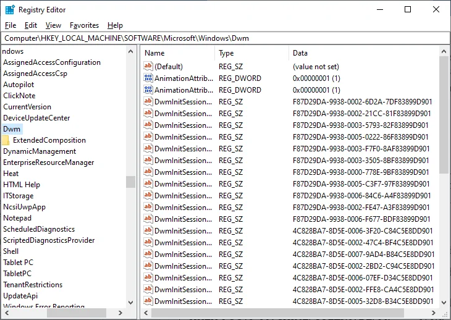Viewport: 451px width, 320px height.
Task: Select the ITStorage key
Action: click(18, 196)
